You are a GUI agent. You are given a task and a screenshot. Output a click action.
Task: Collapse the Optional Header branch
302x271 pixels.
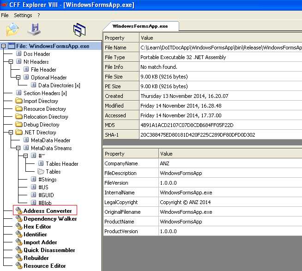(18, 78)
